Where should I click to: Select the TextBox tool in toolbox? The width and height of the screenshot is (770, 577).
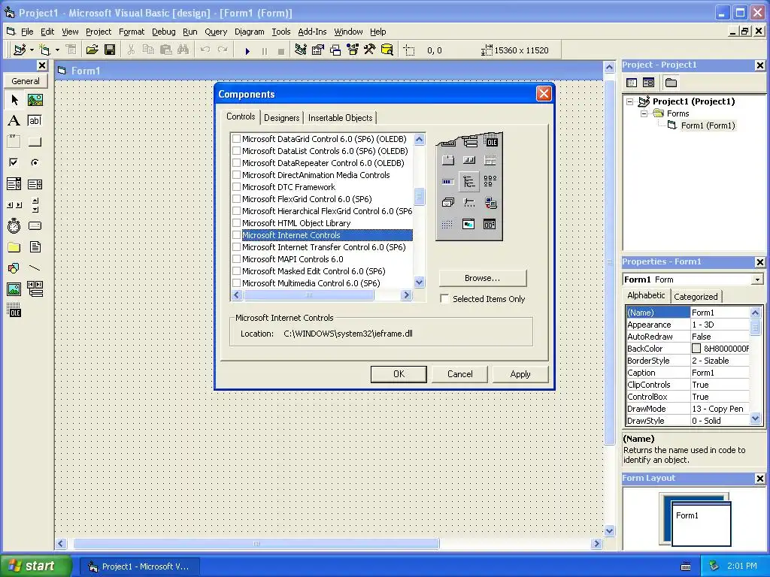click(35, 121)
